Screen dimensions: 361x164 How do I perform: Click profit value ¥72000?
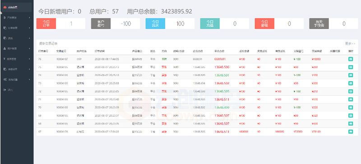[x=298, y=132]
